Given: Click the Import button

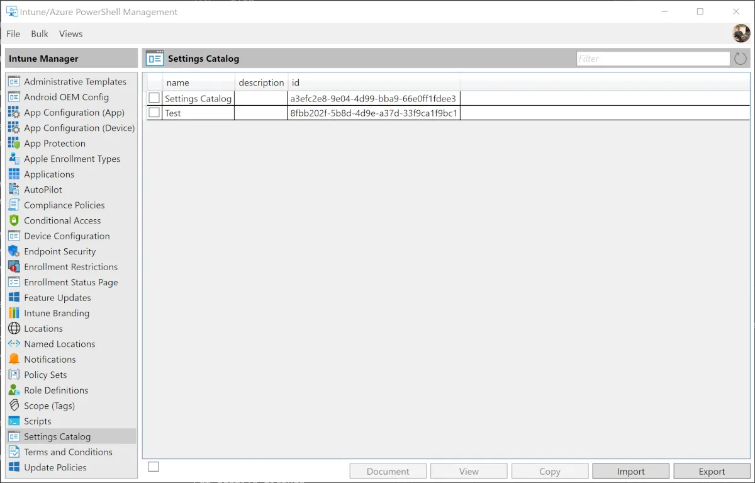Looking at the screenshot, I should [x=631, y=471].
